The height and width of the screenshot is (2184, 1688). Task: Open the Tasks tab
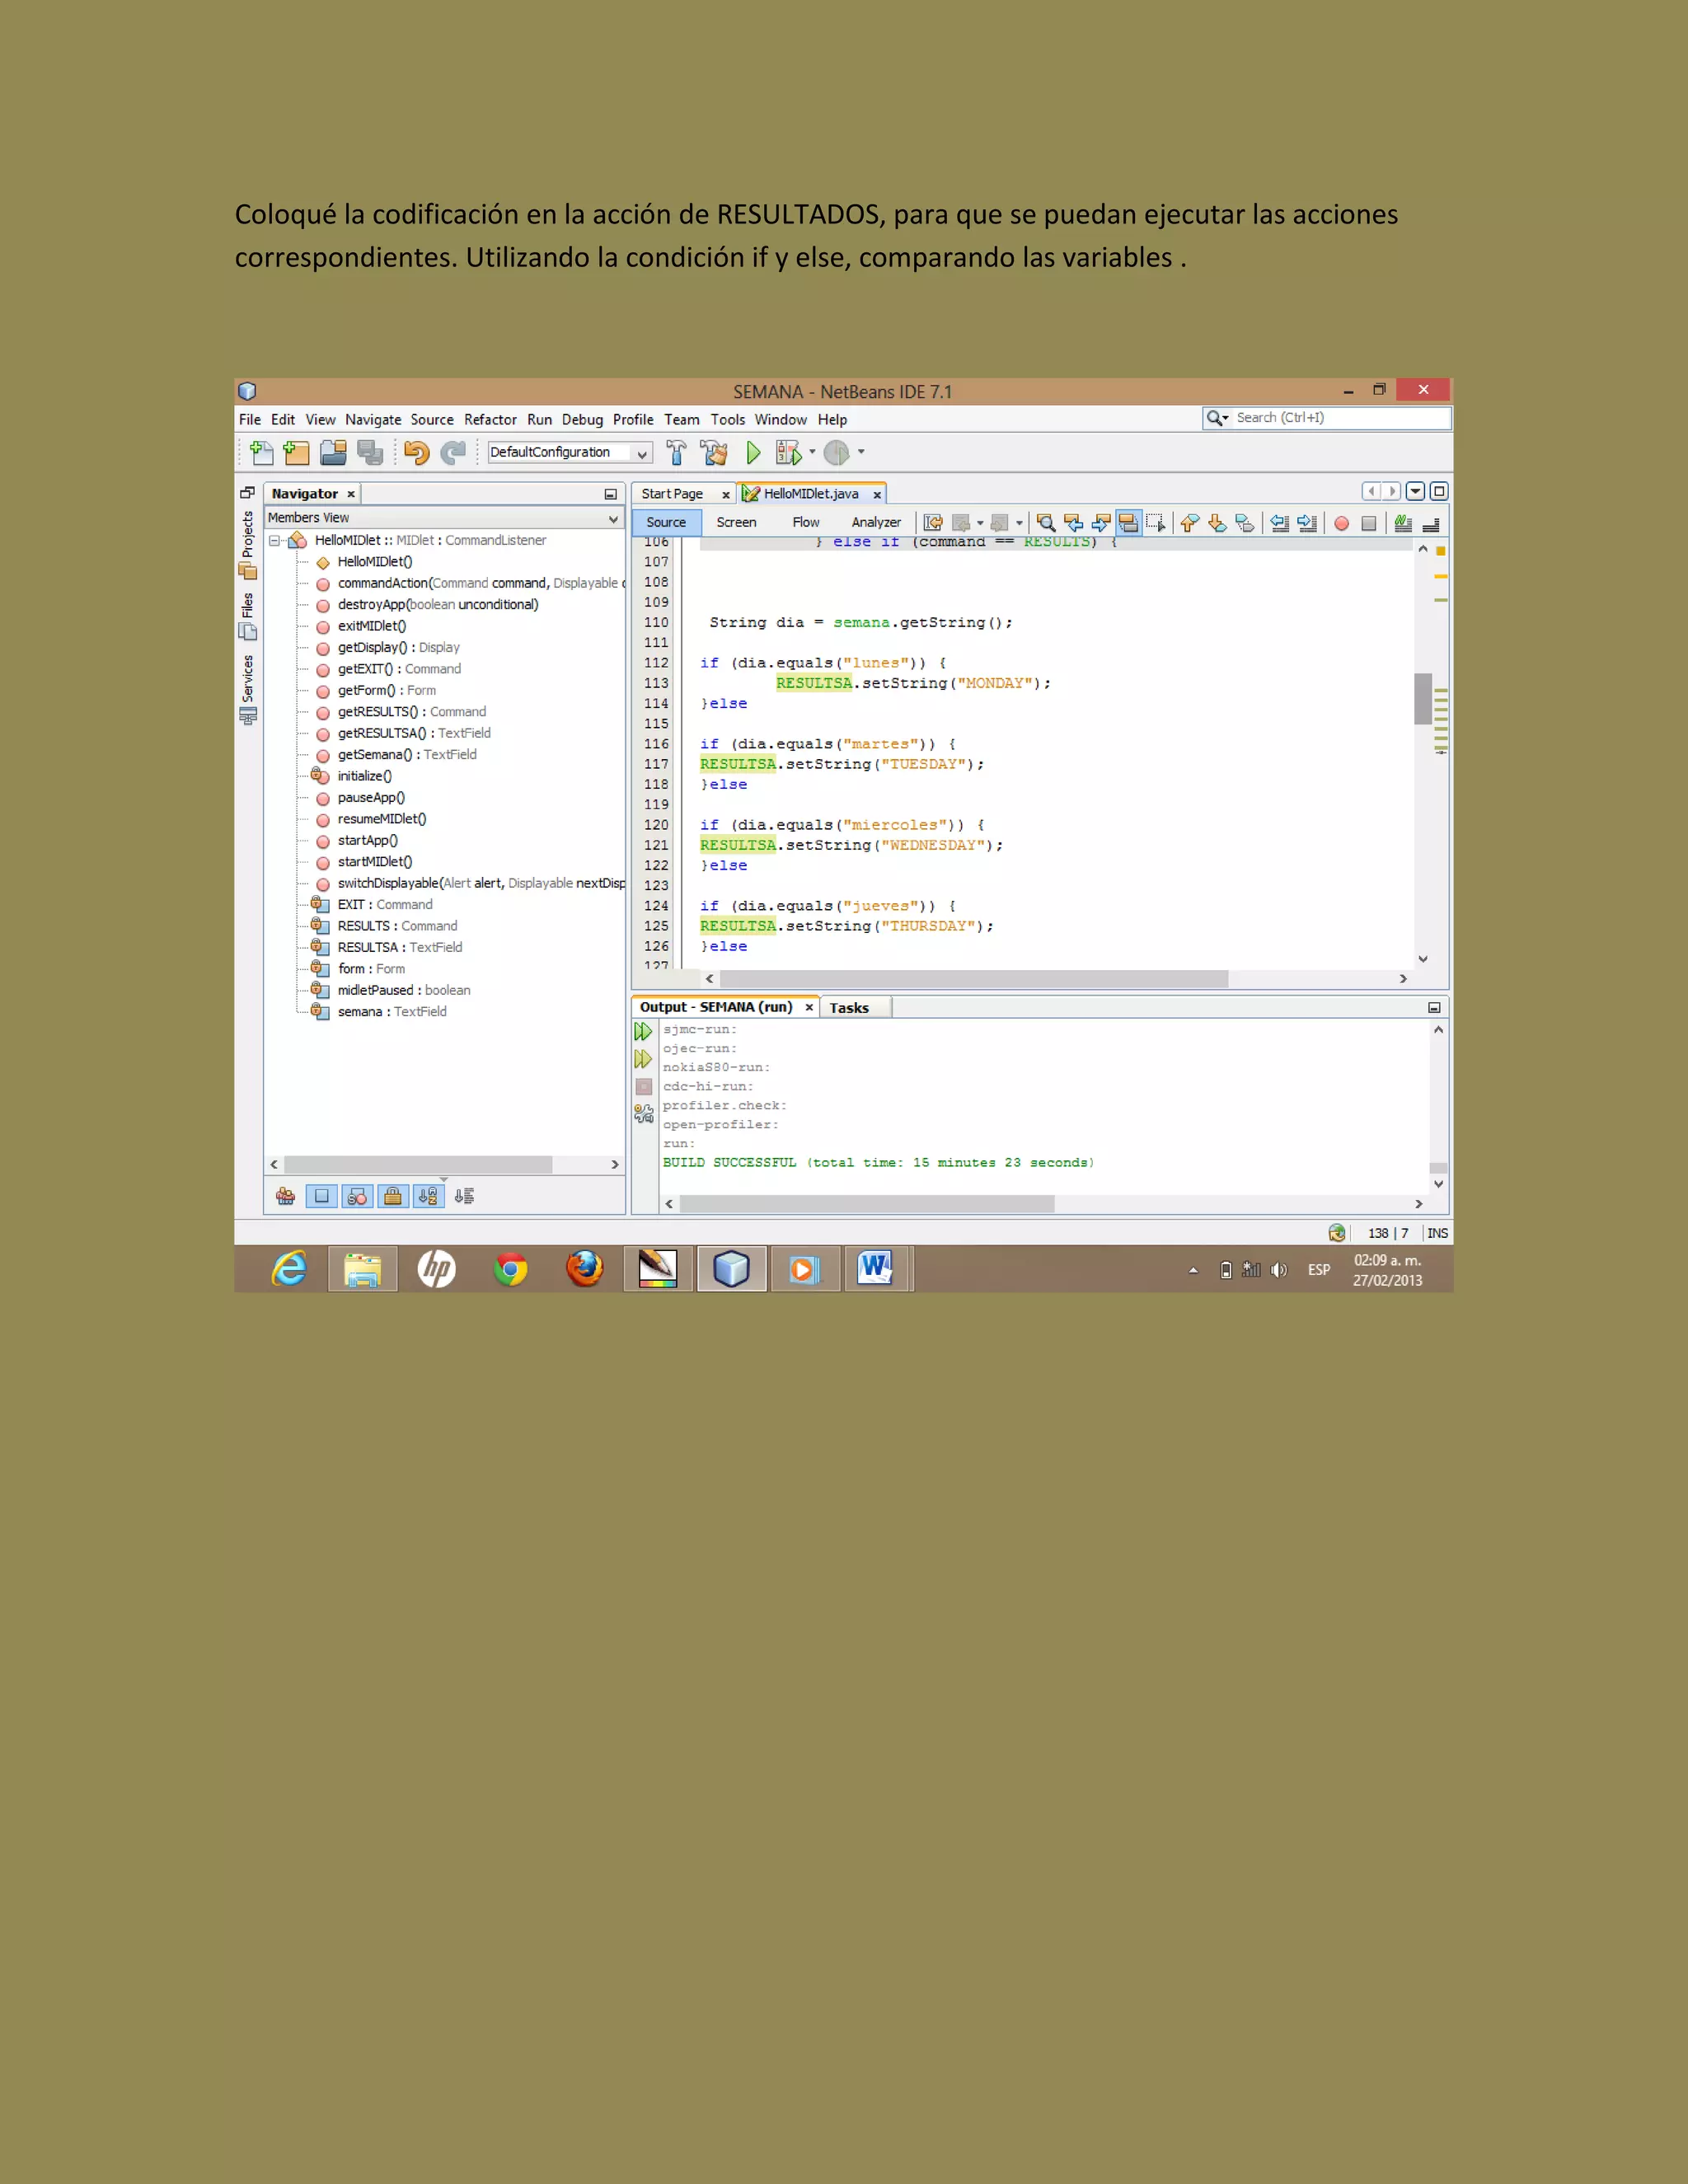pos(848,1008)
